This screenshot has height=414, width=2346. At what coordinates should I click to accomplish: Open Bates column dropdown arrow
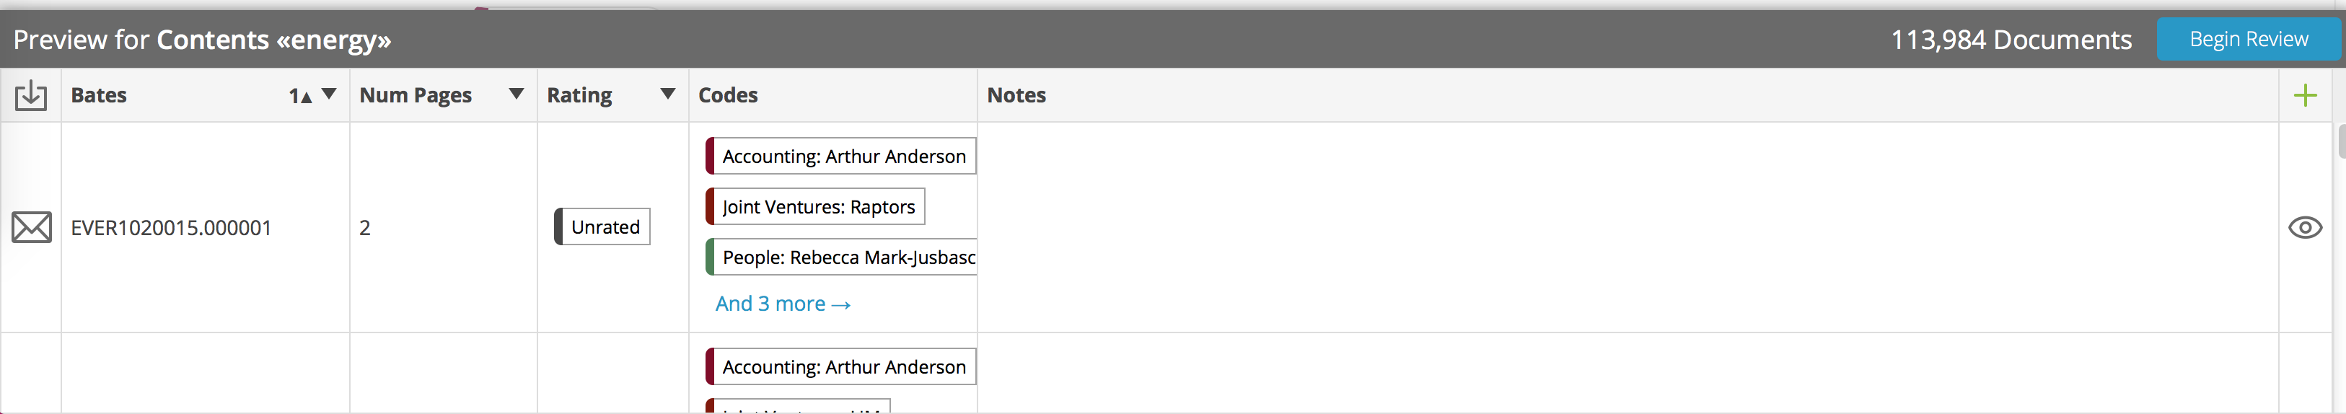(330, 94)
